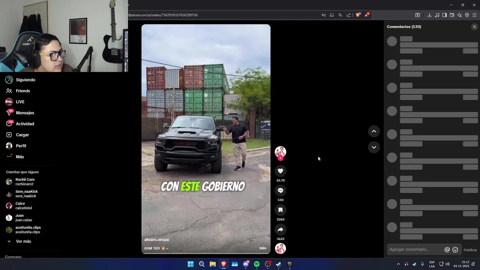Click the taskbar clock showing 21:12

(462, 264)
